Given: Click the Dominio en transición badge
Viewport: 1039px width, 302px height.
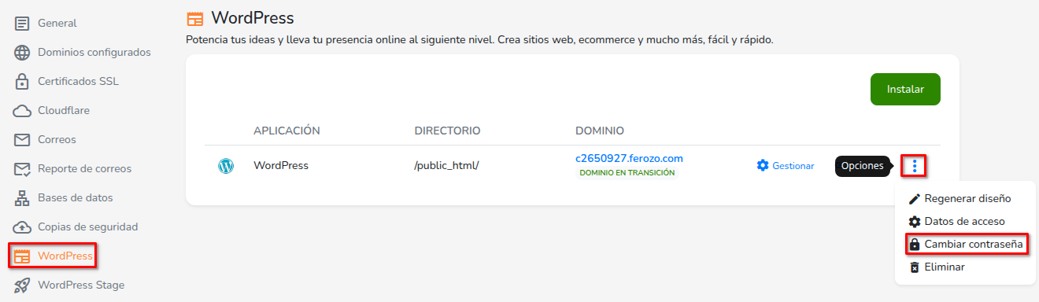Looking at the screenshot, I should [x=627, y=173].
